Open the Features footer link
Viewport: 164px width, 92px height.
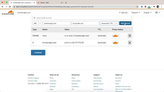(53, 84)
